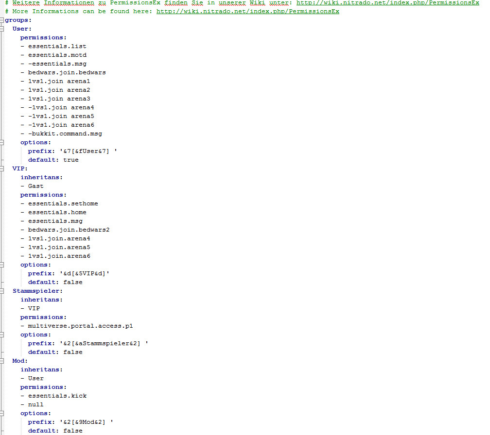Click the 'Stammspieler:' group key

37,291
